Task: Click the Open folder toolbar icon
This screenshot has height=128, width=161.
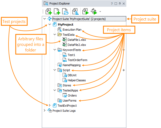Action: (x=65, y=12)
